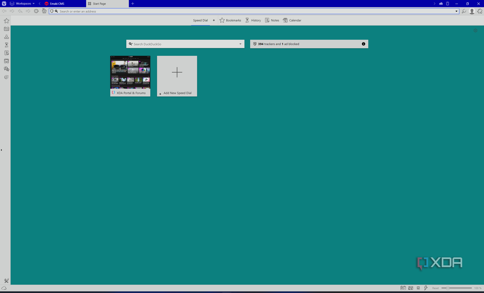Switch to the Emaki CMS tab
Screen dimensions: 484x293
64,3
